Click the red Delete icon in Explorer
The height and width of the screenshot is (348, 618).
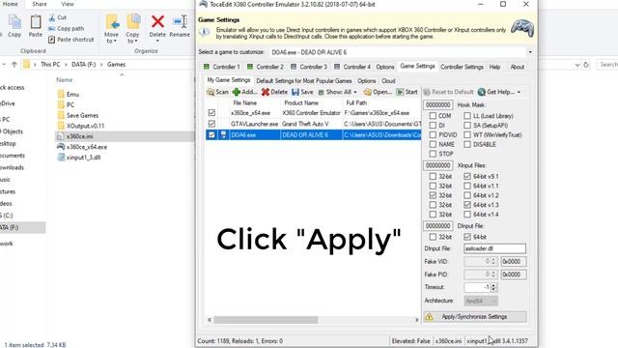point(157,22)
